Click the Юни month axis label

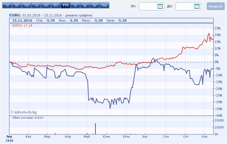(106, 137)
